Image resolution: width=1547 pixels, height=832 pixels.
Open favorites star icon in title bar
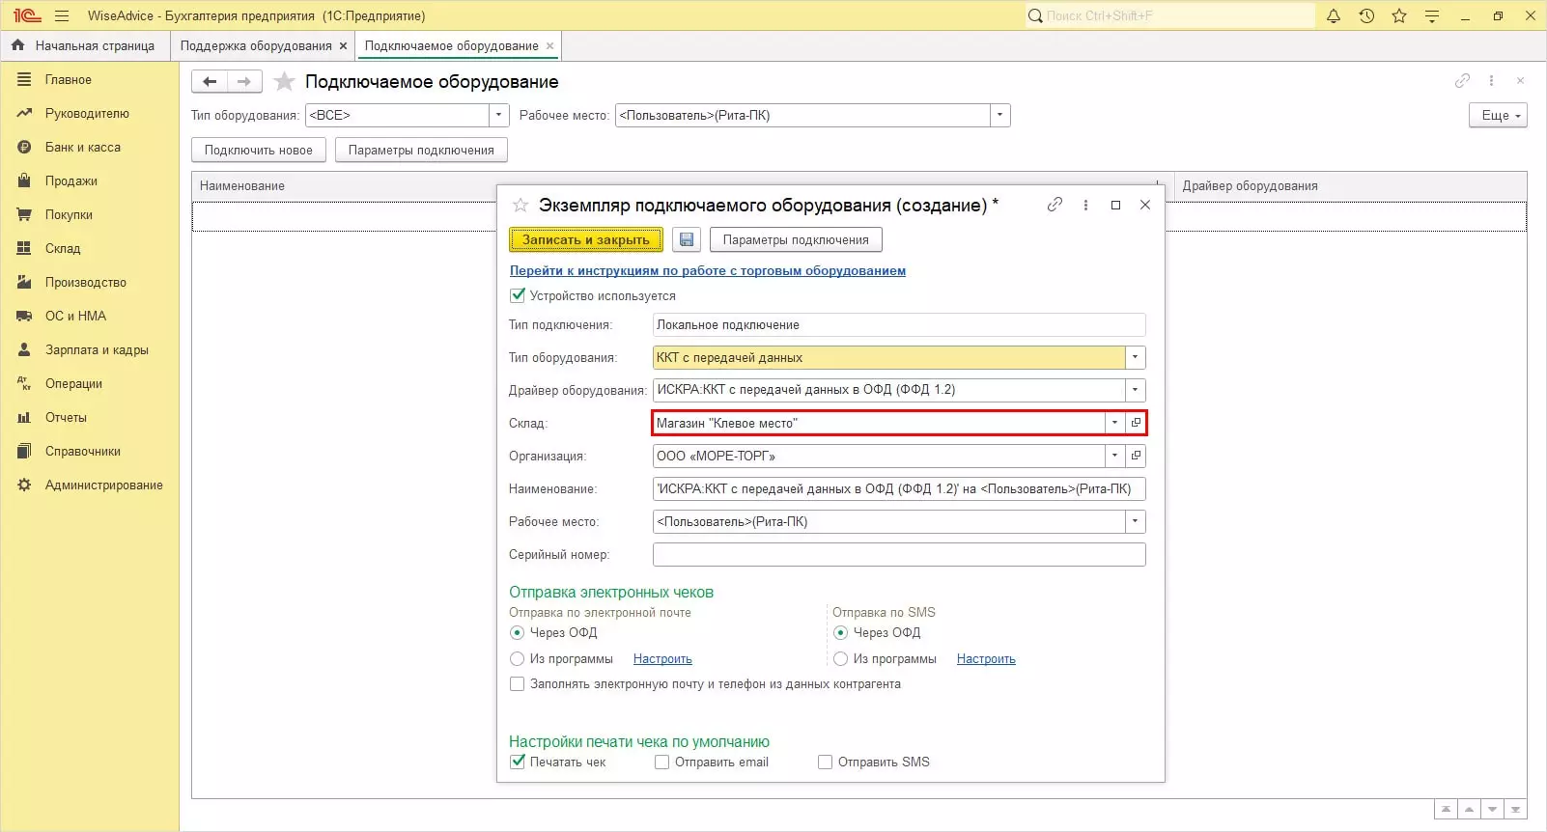click(x=1399, y=15)
